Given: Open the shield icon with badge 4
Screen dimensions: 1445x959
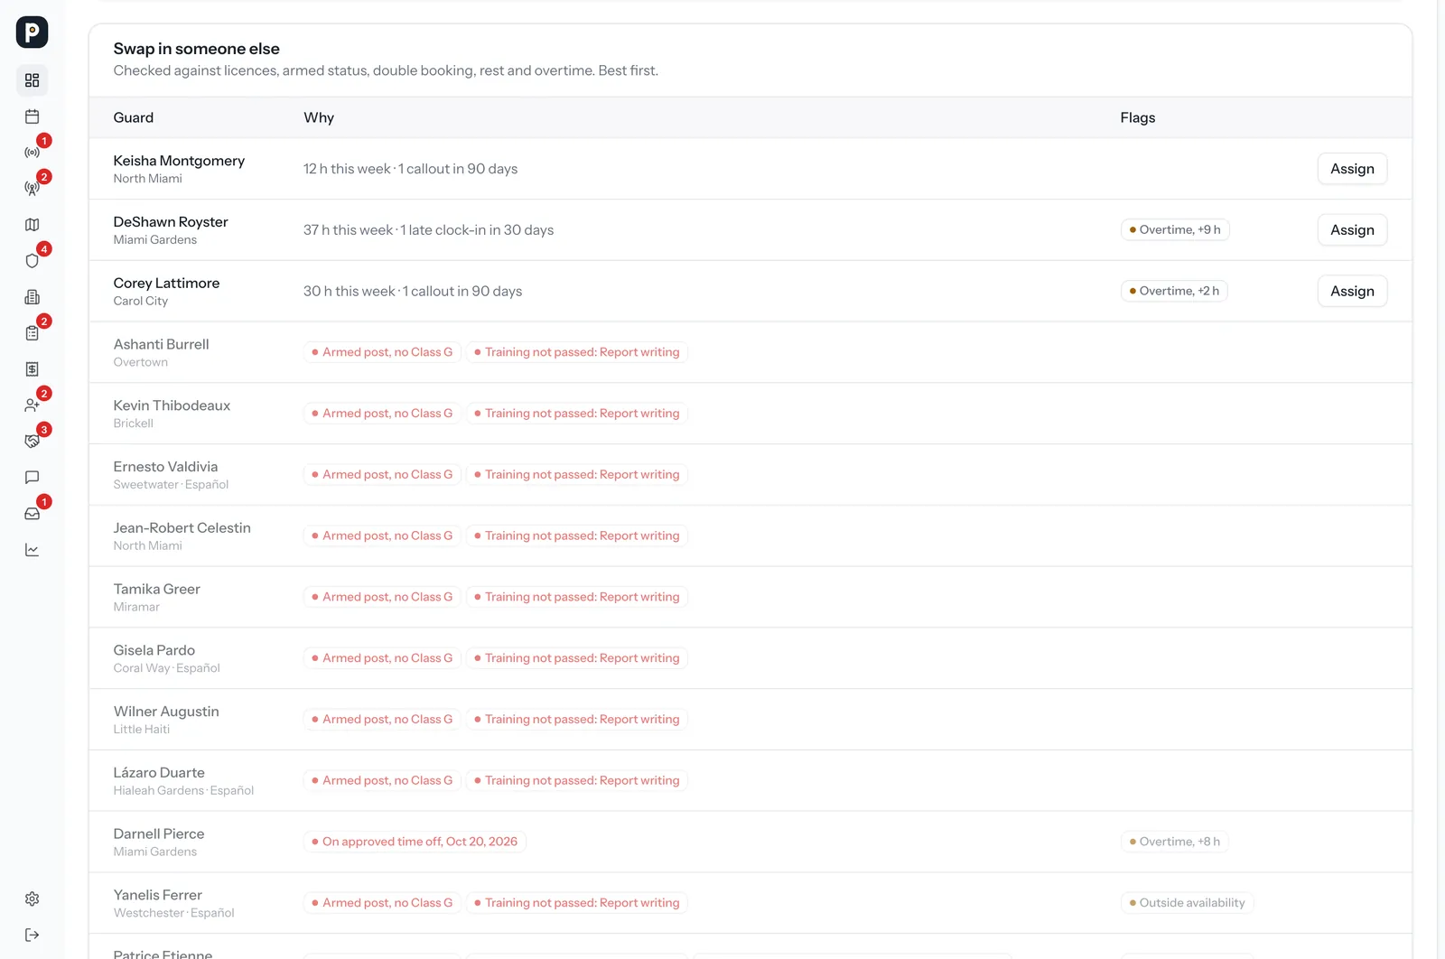Looking at the screenshot, I should coord(32,261).
